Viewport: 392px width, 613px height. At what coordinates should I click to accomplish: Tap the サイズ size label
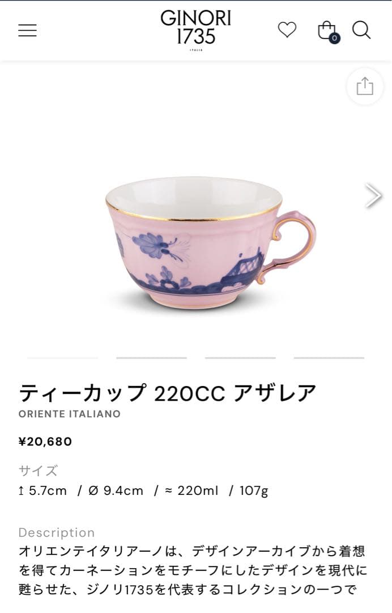coord(38,471)
